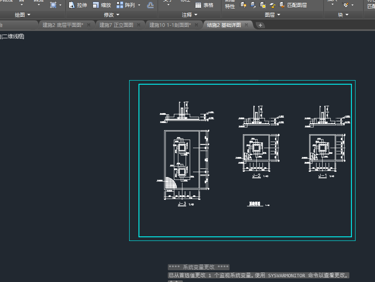Viewport: 375px width, 282px height.
Task: Click the J-3 foundation plan drawing
Action: click(x=182, y=160)
